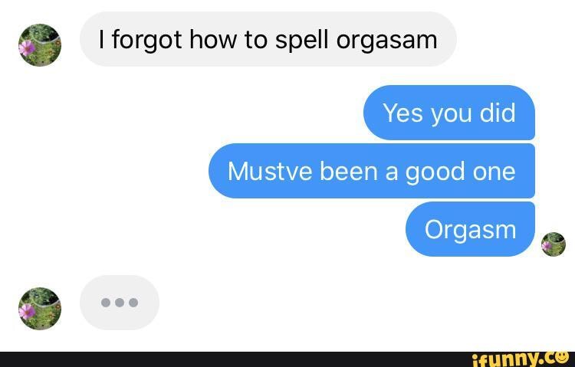This screenshot has height=367, width=575.
Task: Click the smiley face in iFunny logo
Action: click(x=561, y=356)
